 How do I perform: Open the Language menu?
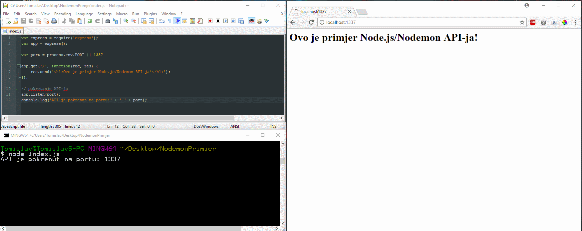click(x=84, y=14)
